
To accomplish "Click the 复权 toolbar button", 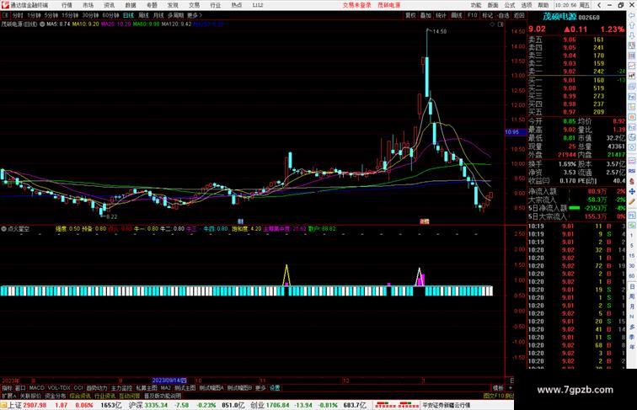I will coord(410,15).
